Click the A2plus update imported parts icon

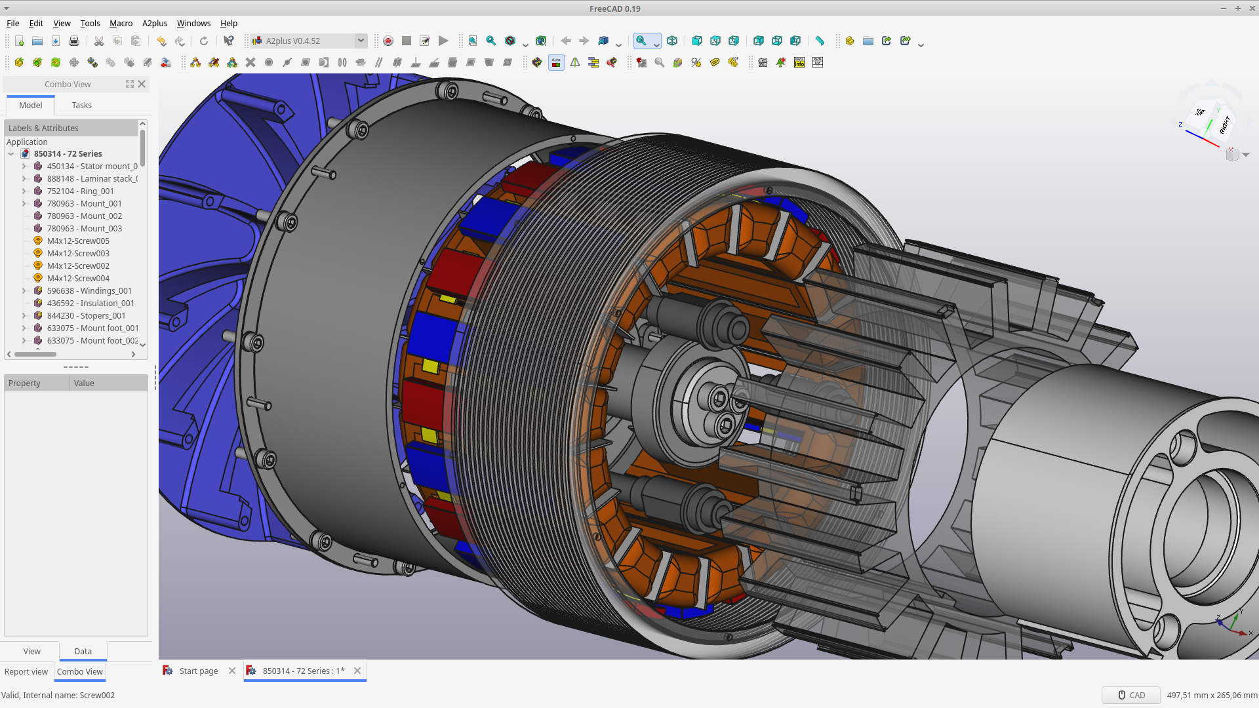[x=56, y=62]
